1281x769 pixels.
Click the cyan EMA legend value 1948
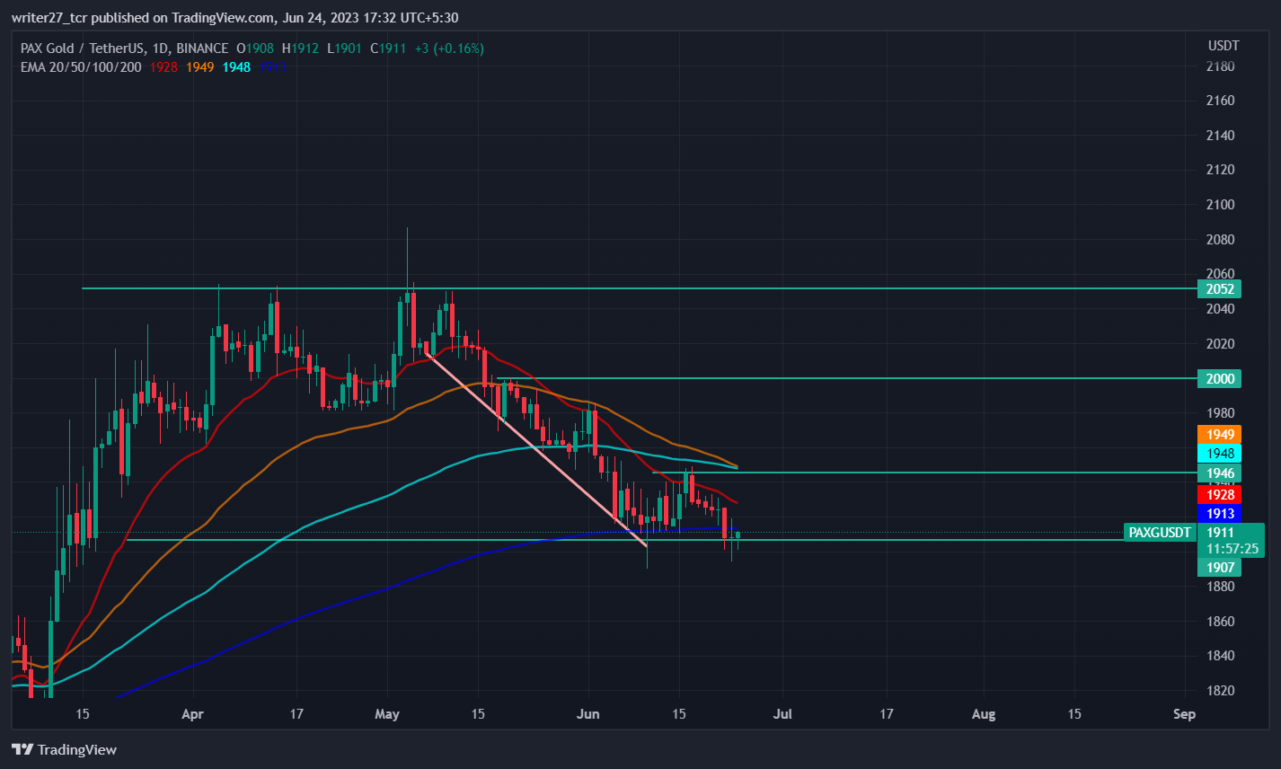[x=236, y=67]
